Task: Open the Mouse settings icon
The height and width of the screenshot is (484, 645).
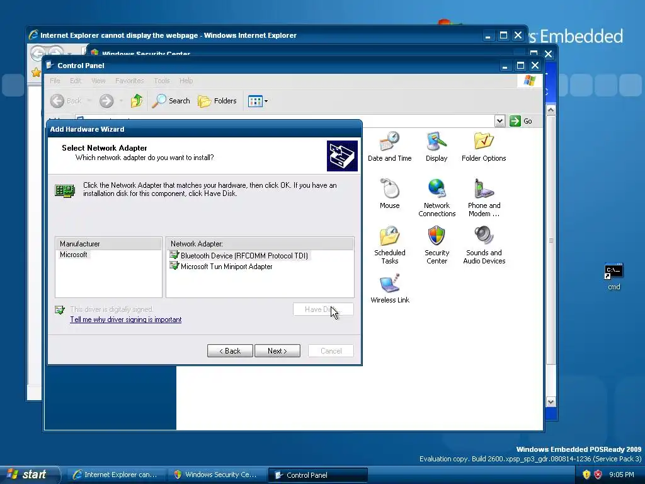Action: click(389, 194)
